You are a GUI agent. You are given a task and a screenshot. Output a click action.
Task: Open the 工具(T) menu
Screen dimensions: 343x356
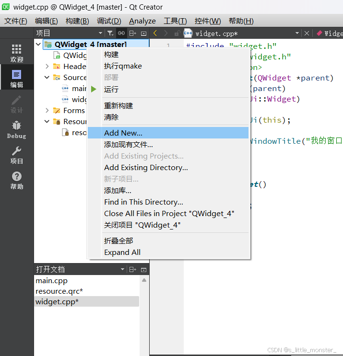tap(175, 21)
